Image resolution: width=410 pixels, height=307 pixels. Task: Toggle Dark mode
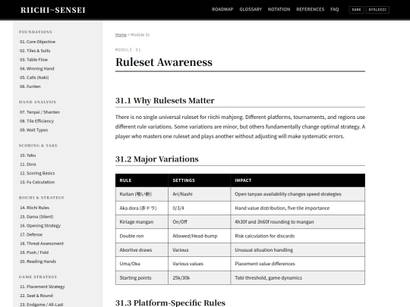(x=356, y=10)
